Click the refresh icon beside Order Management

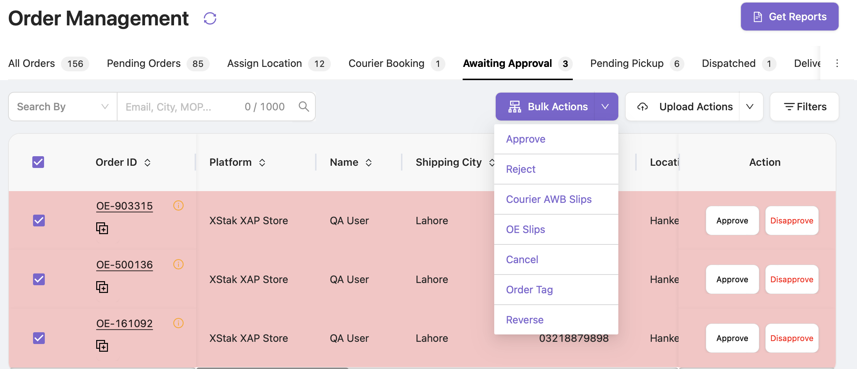[x=210, y=18]
